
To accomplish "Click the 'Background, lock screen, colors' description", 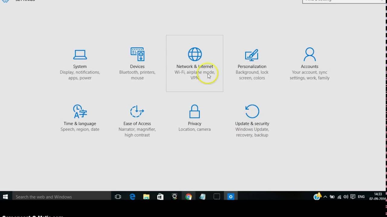I will pyautogui.click(x=252, y=75).
